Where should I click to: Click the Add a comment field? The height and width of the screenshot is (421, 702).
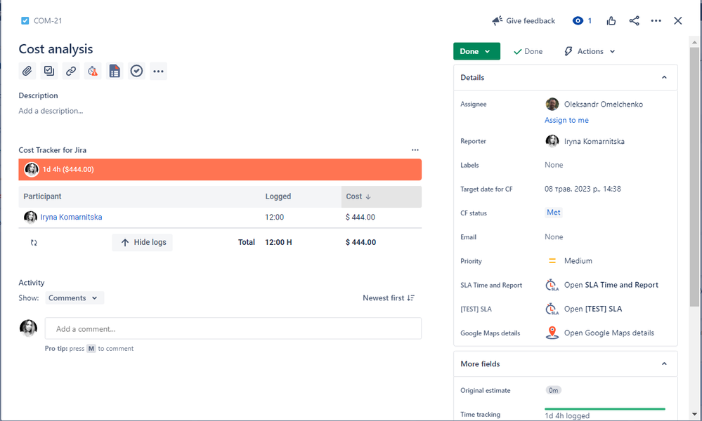click(x=233, y=328)
